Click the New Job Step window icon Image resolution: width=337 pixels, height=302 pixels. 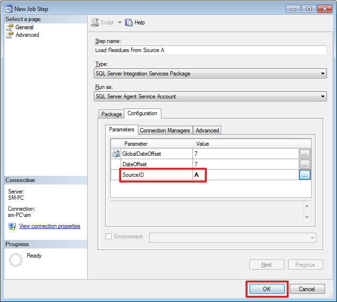9,9
